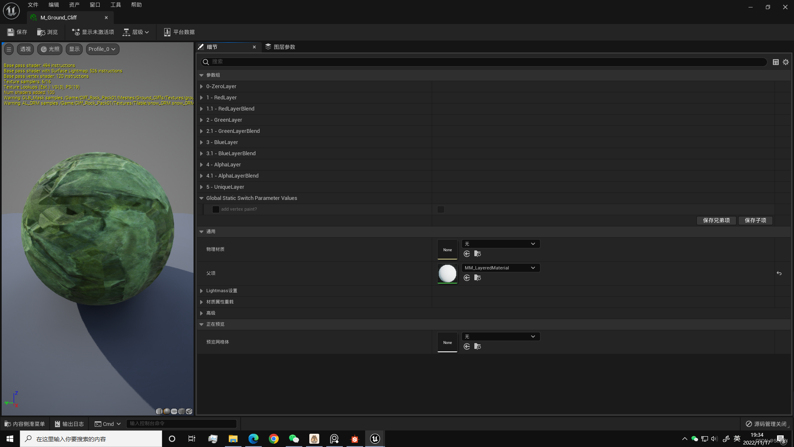Open the Tools menu in menu bar
This screenshot has width=794, height=447.
(x=115, y=5)
